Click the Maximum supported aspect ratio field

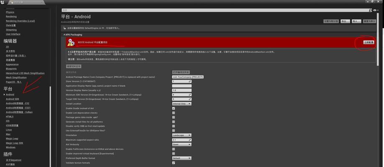click(x=182, y=140)
